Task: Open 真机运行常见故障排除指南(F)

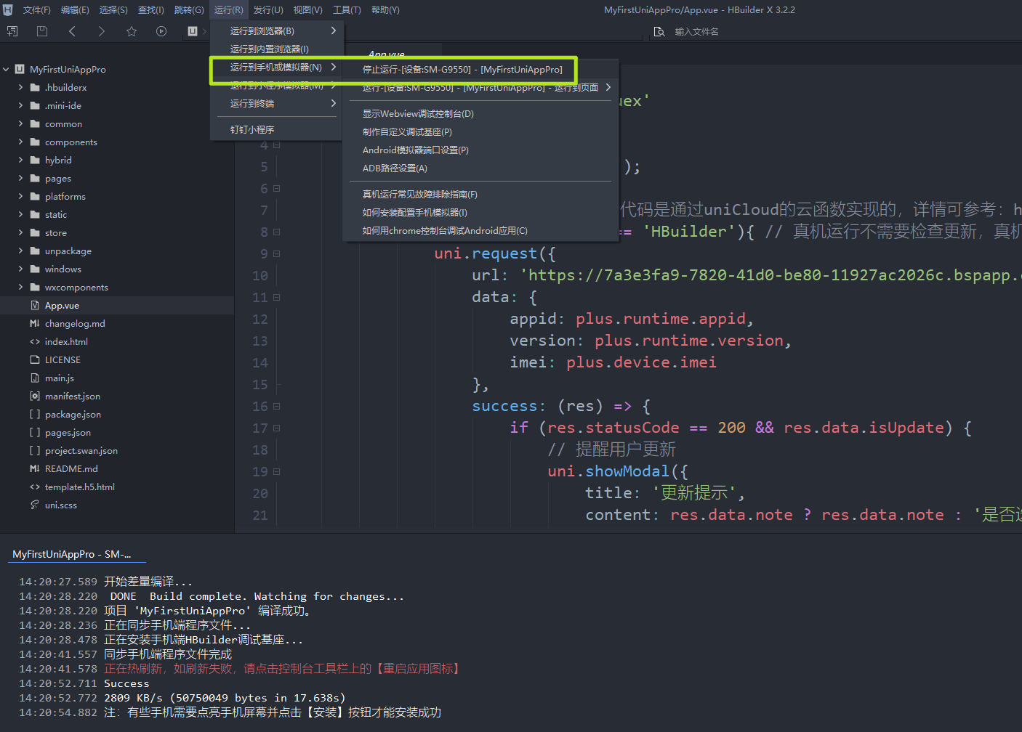Action: [480, 195]
